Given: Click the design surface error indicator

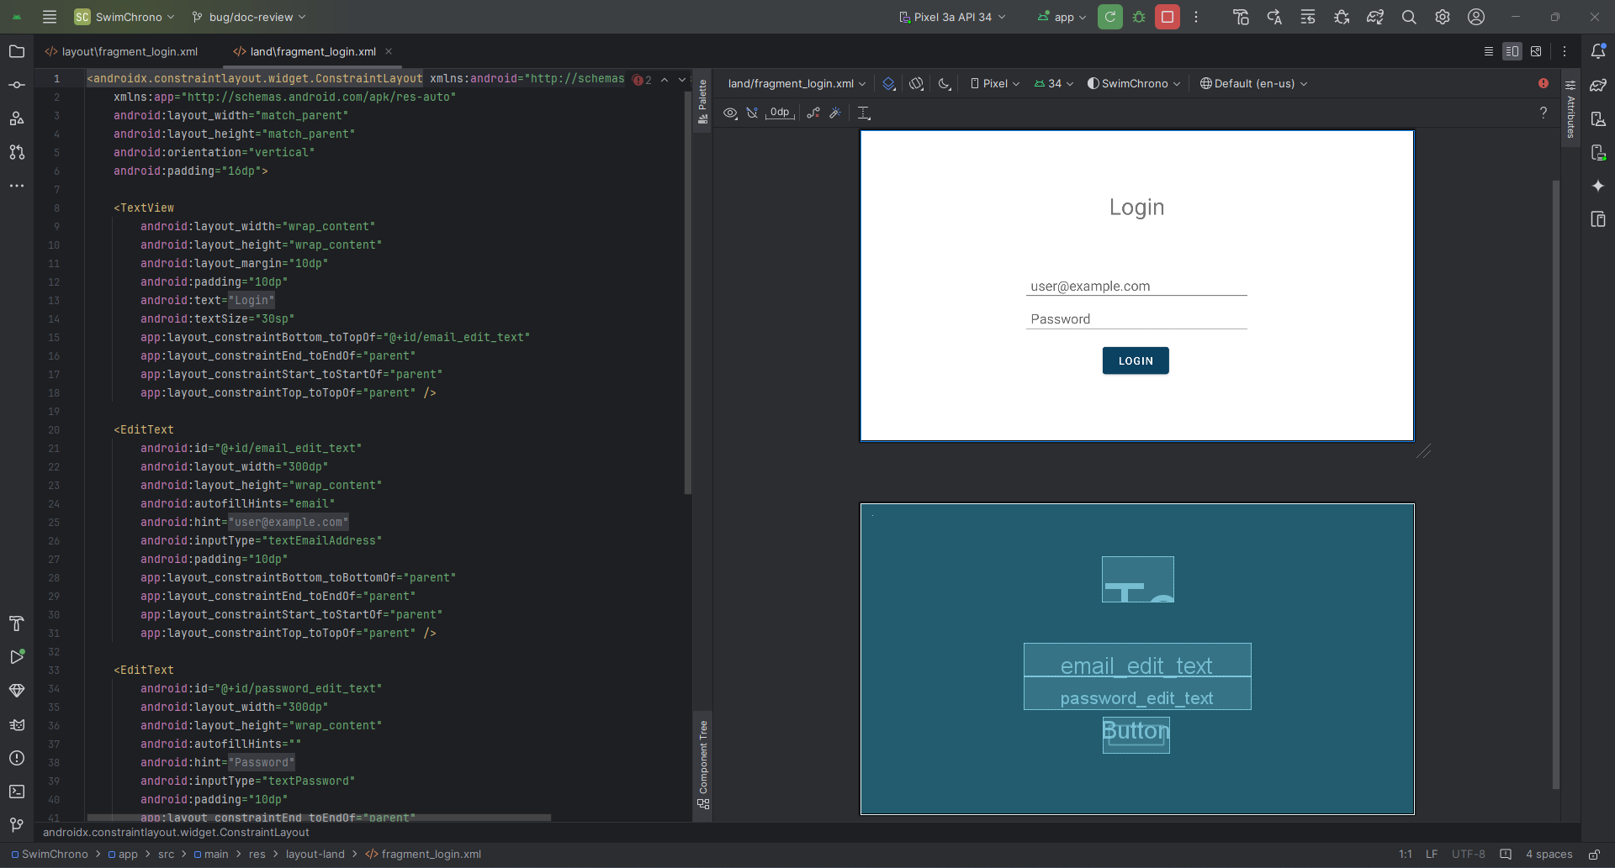Looking at the screenshot, I should 1544,83.
